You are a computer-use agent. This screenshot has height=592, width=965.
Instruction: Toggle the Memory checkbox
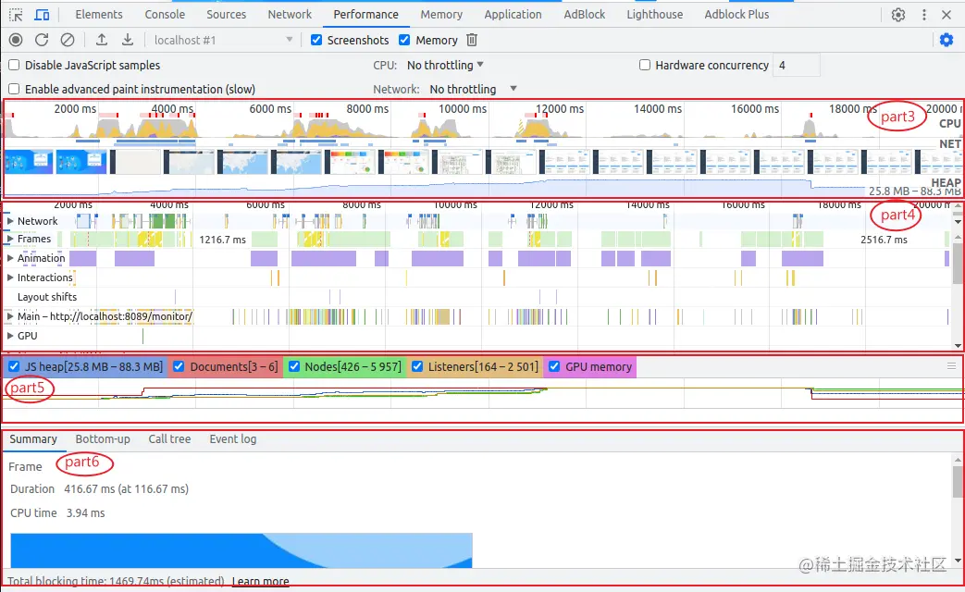click(x=404, y=40)
